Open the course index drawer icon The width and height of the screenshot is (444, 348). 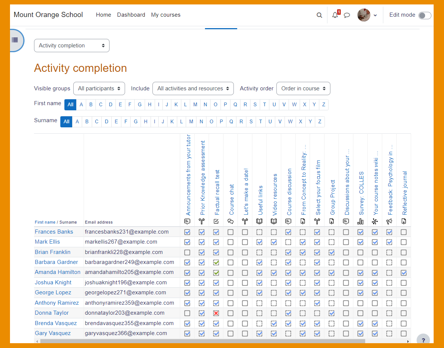click(15, 40)
